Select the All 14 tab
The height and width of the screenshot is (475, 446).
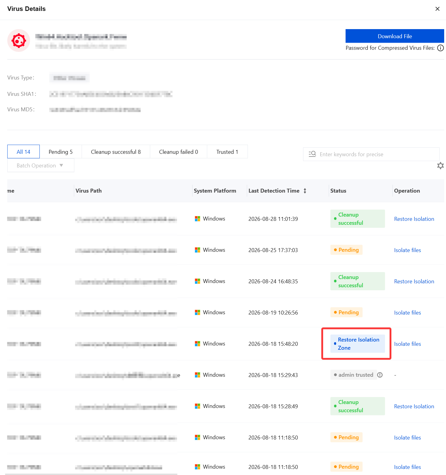(x=23, y=152)
